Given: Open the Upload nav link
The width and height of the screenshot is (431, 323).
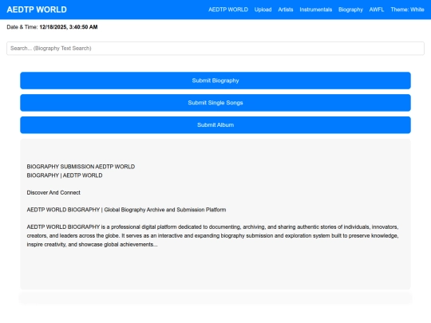Looking at the screenshot, I should (263, 10).
